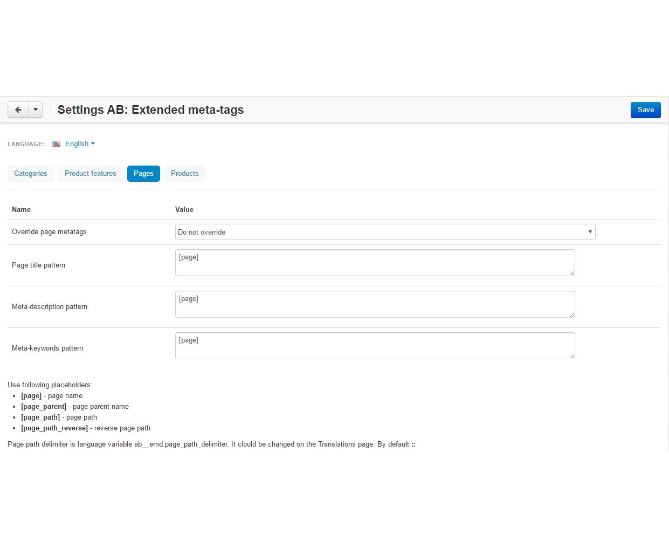This screenshot has width=669, height=548.
Task: Click resize handle of Page title pattern box
Action: click(x=572, y=273)
